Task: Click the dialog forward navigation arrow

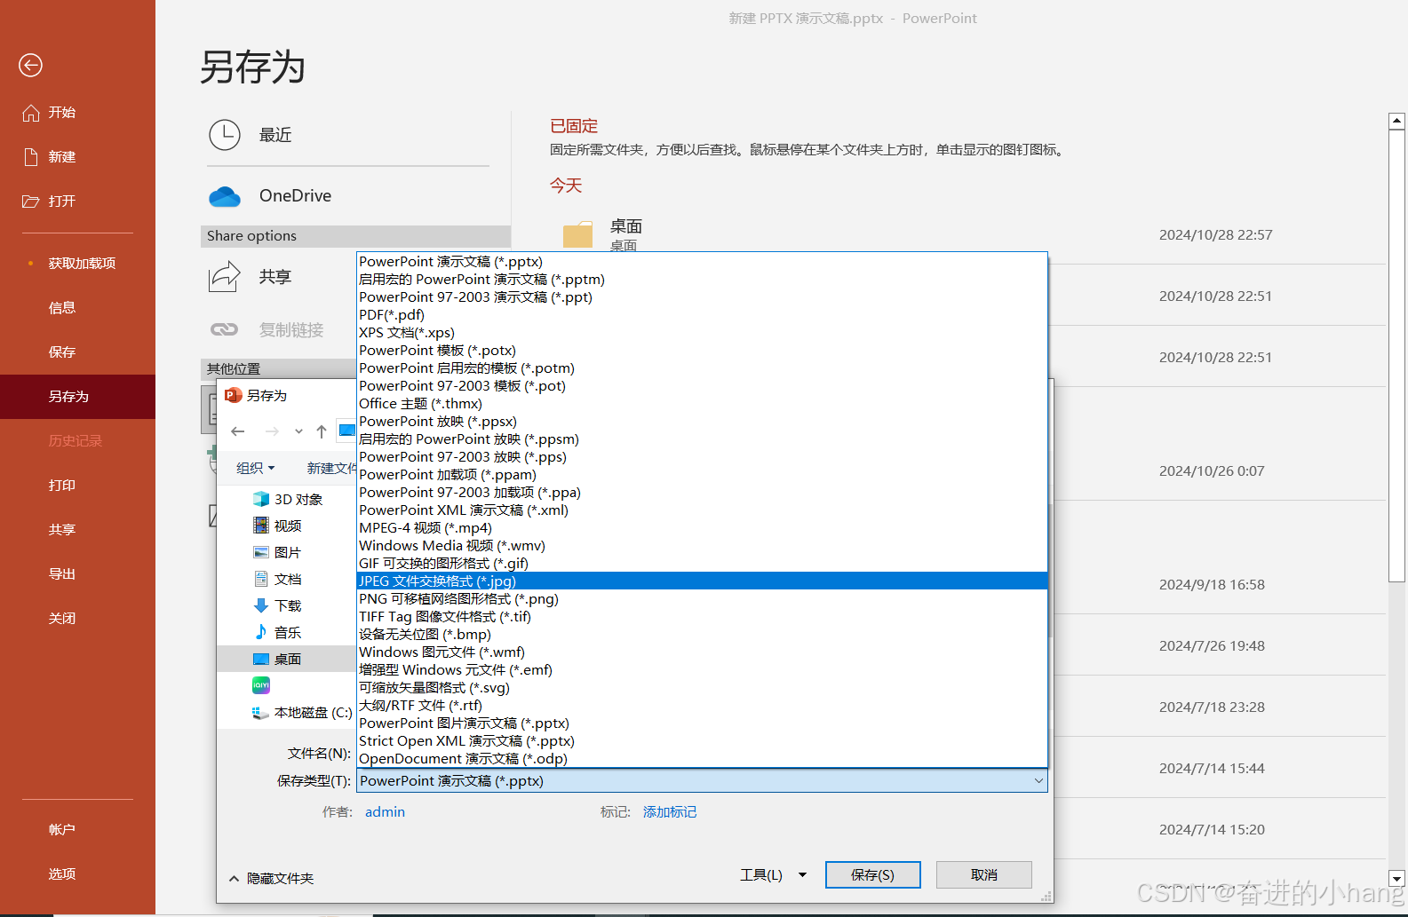Action: (272, 431)
